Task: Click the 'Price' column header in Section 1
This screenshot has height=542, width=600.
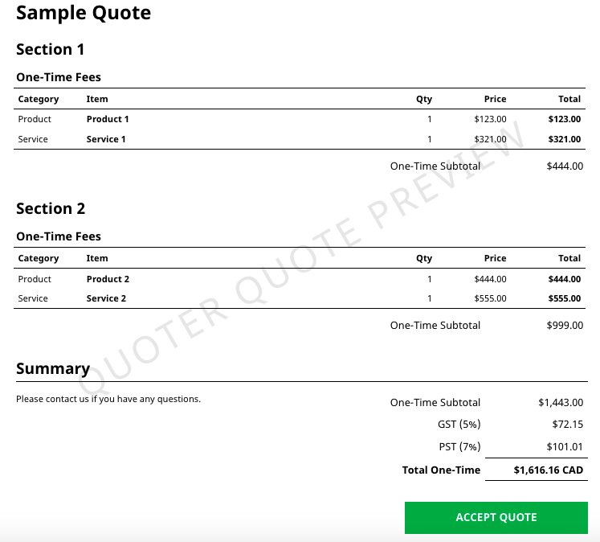Action: (495, 99)
